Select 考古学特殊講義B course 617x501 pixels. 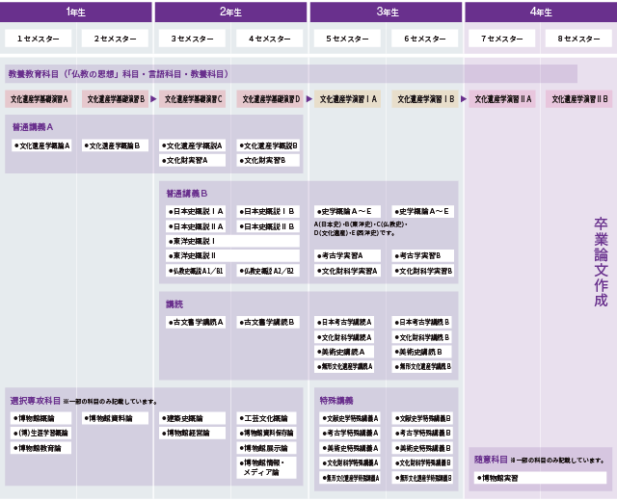[x=422, y=433]
